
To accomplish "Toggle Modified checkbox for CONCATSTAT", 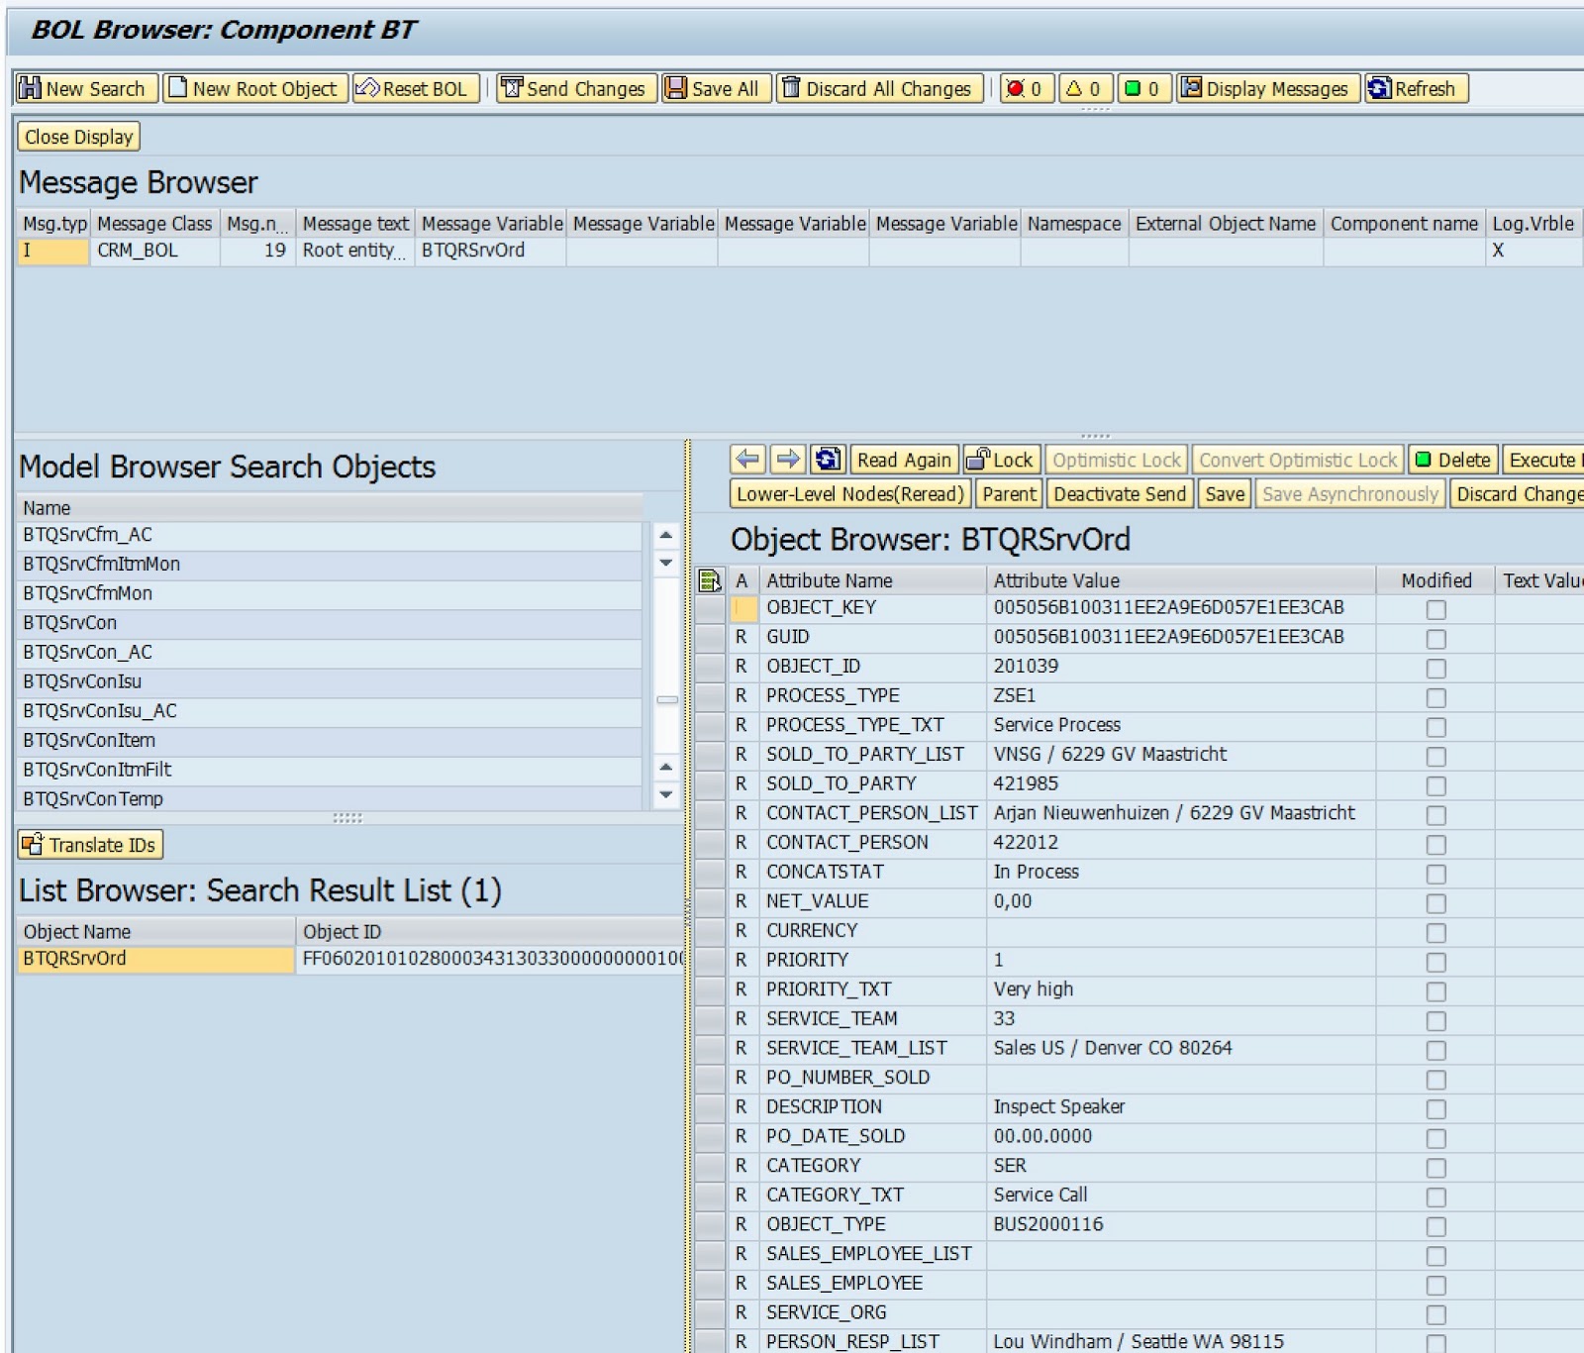I will (x=1435, y=874).
